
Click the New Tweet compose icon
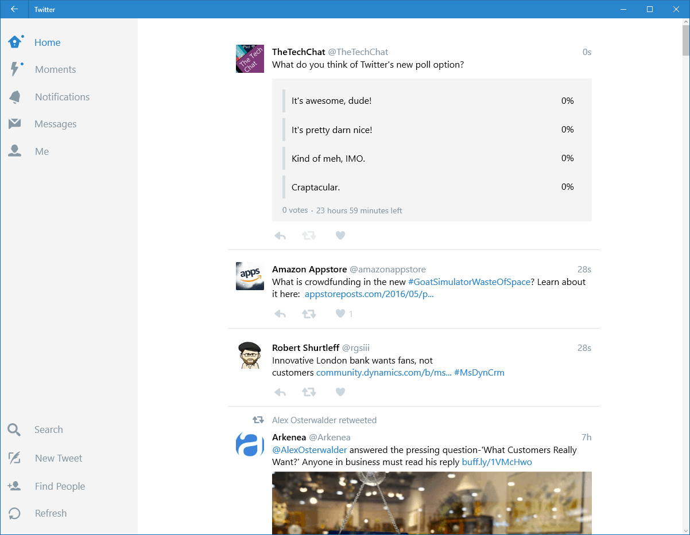(x=14, y=458)
